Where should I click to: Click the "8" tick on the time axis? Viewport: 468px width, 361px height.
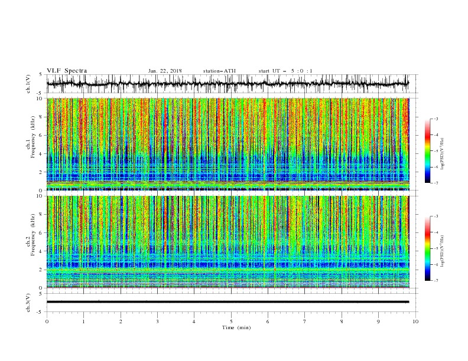click(342, 321)
